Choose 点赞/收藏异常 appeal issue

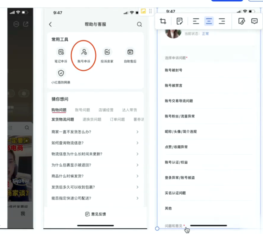click(209, 147)
